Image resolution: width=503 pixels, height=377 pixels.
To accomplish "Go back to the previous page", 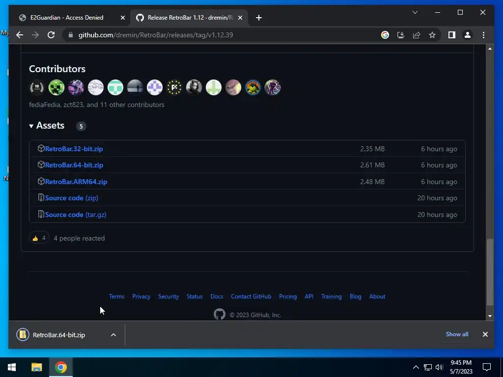I will click(x=20, y=35).
